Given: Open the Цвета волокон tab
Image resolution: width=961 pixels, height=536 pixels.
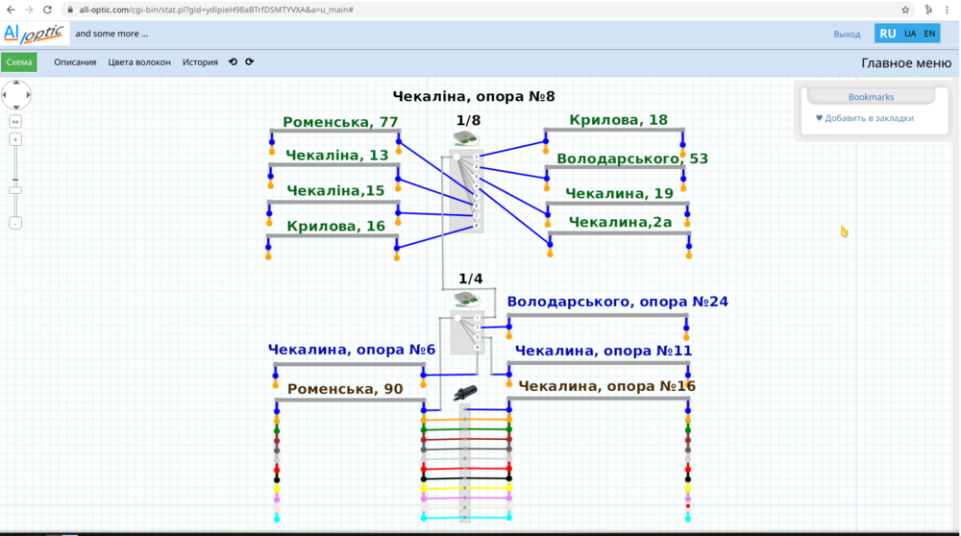Looking at the screenshot, I should point(139,62).
